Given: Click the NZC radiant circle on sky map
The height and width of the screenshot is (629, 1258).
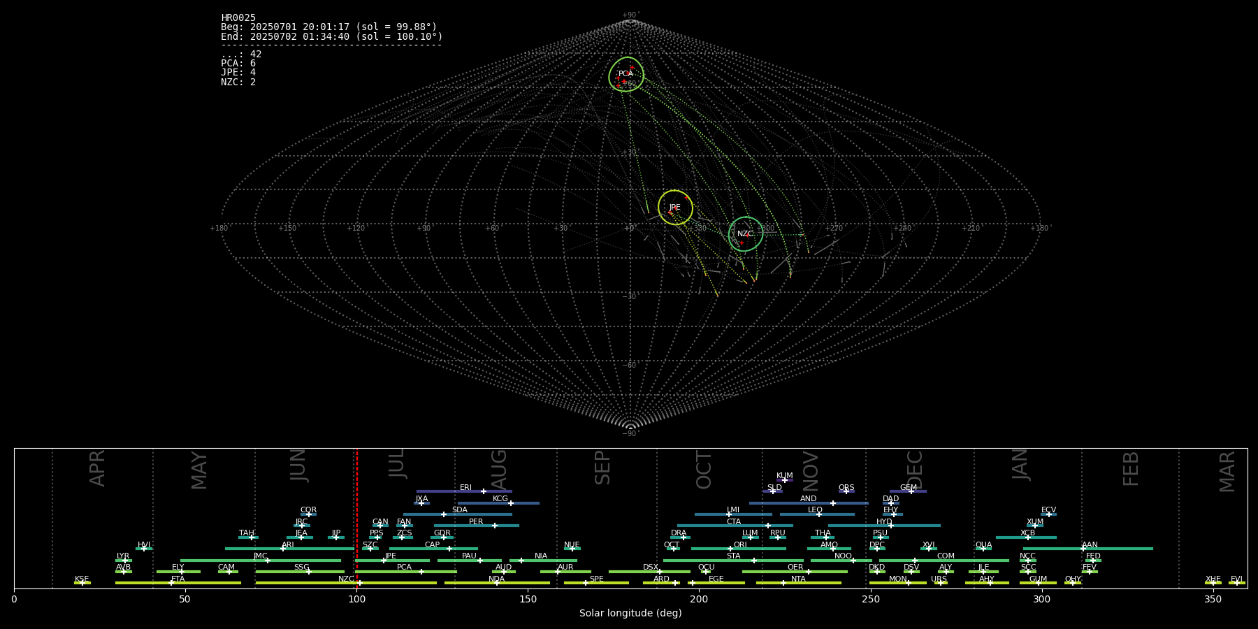Looking at the screenshot, I should [x=746, y=234].
